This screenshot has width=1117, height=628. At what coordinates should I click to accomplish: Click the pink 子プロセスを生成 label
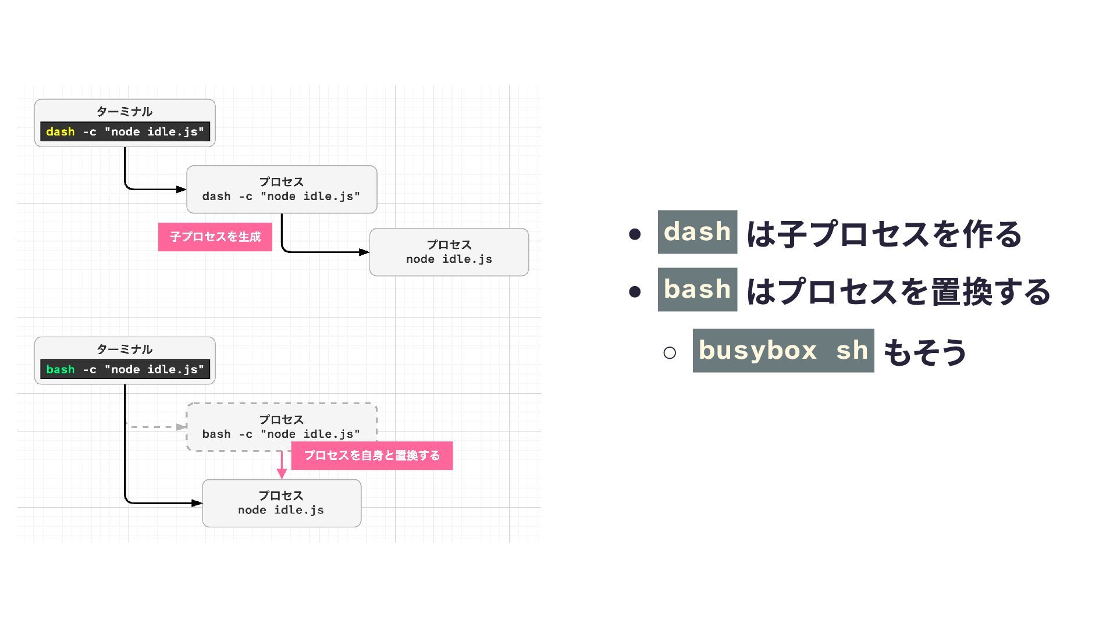click(215, 237)
